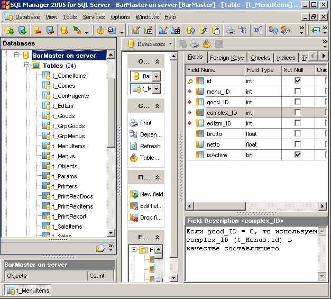Open the t_M table combo box
This screenshot has height=299, width=331.
tap(156, 88)
